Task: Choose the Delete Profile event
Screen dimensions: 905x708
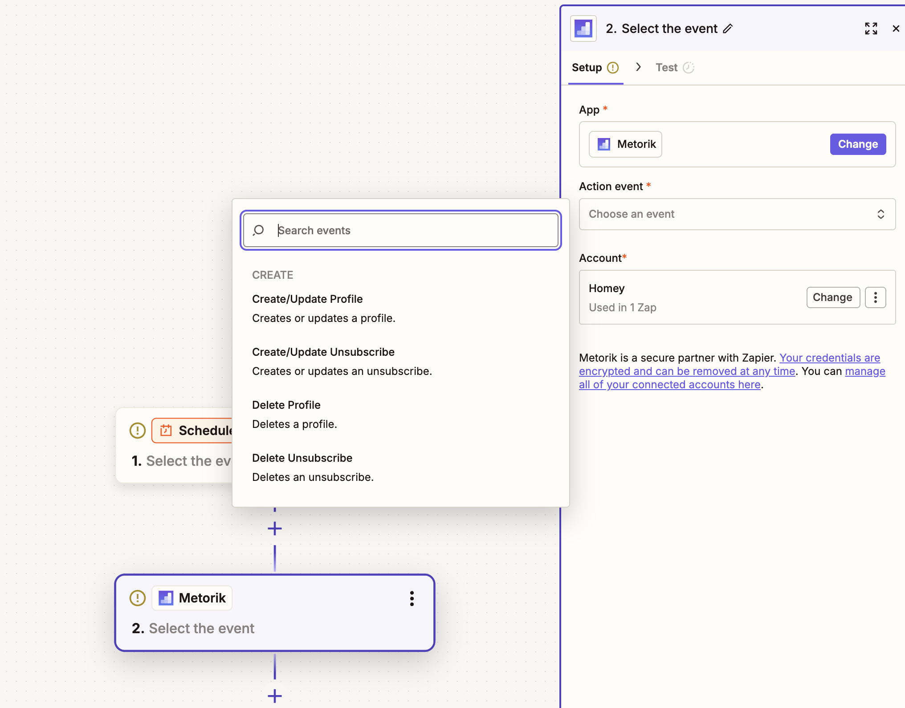Action: 401,415
